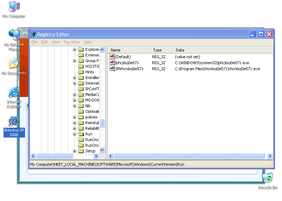The height and width of the screenshot is (201, 282).
Task: Expand the Reinstall key
Action: coord(74,123)
